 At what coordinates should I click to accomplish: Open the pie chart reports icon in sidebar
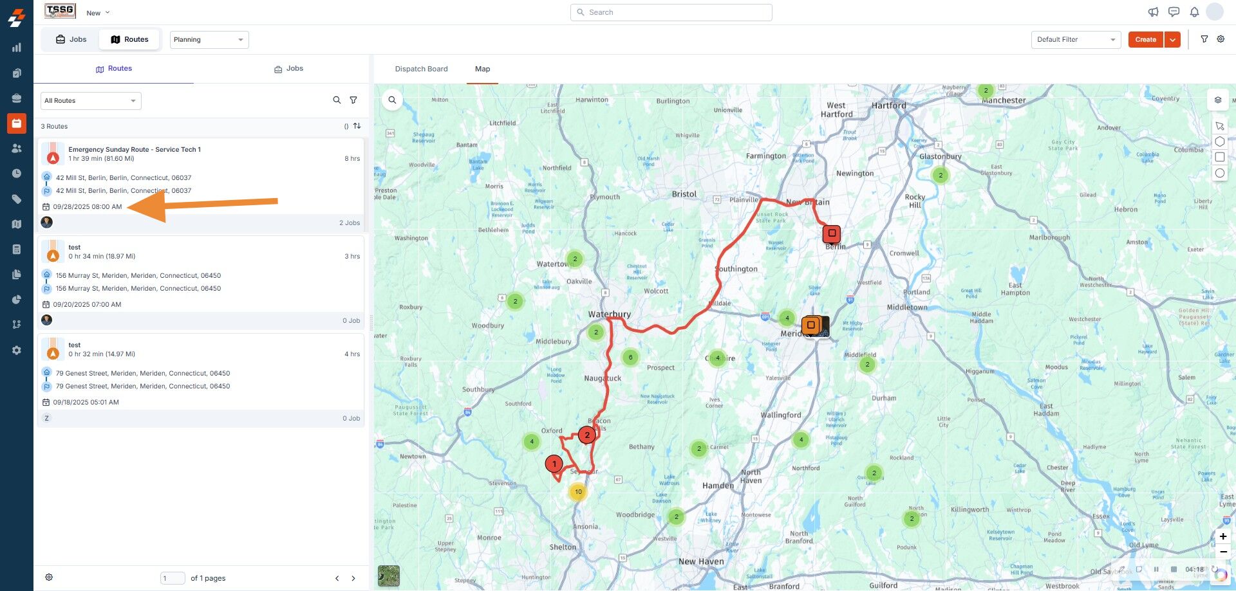coord(17,300)
